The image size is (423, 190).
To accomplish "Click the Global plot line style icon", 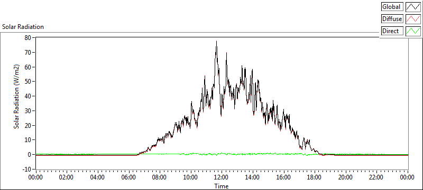I will (x=413, y=7).
